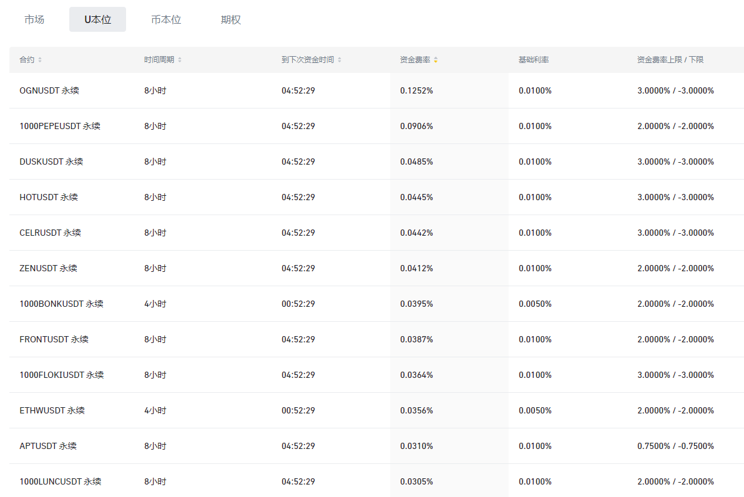
Task: Click 2.0000% / -2.0000% limit for 1000PEPEUSDT
Action: click(676, 126)
